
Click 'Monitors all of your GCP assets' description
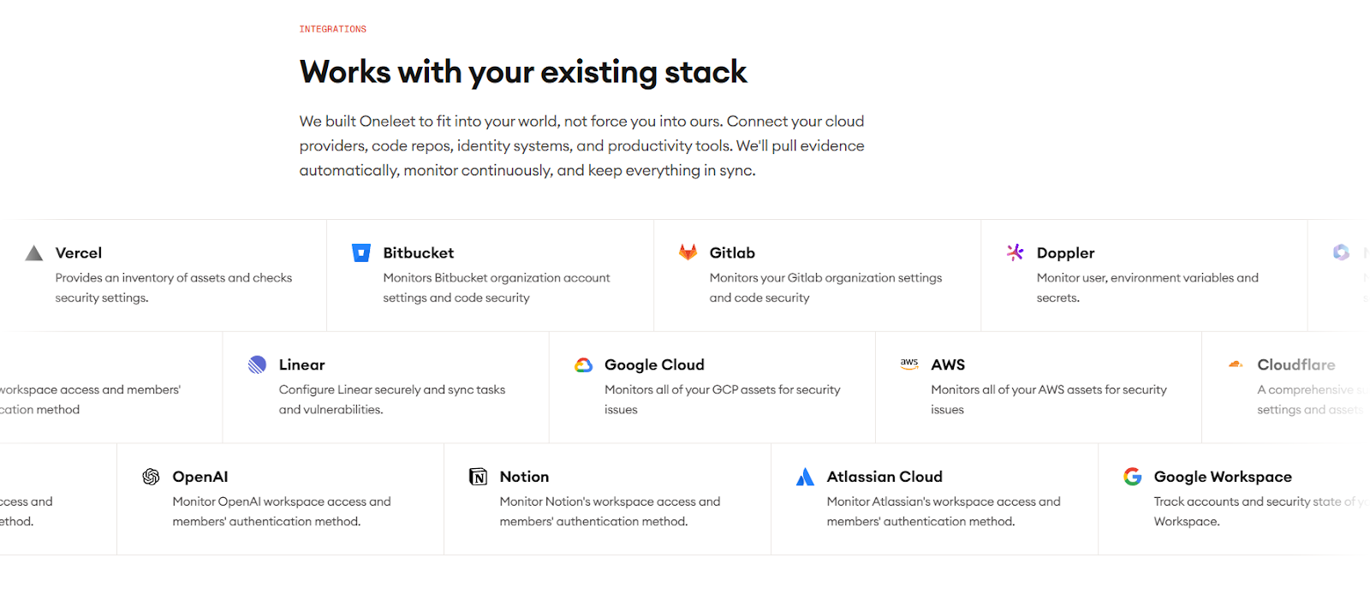723,400
